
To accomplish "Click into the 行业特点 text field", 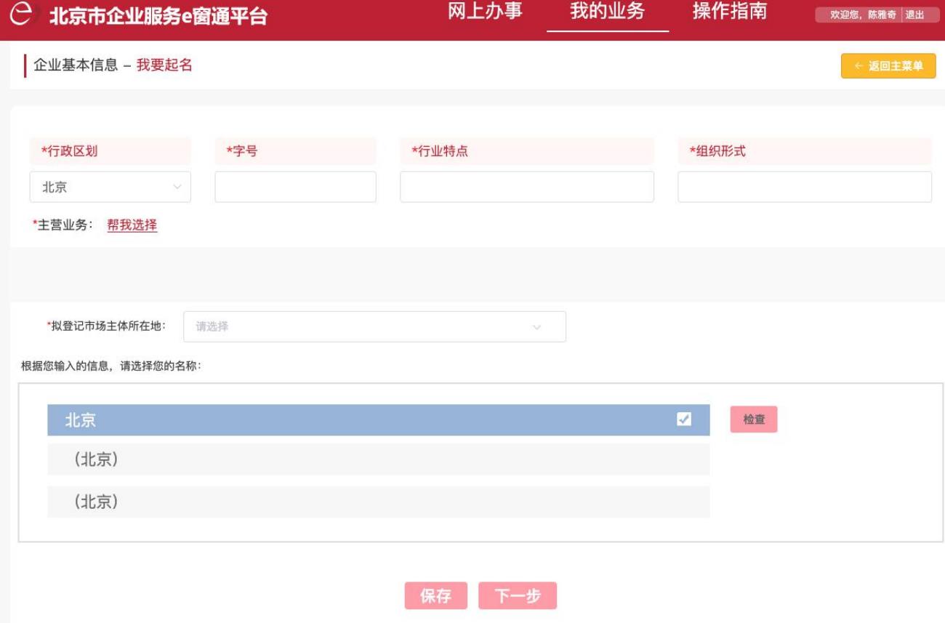I will click(x=526, y=187).
